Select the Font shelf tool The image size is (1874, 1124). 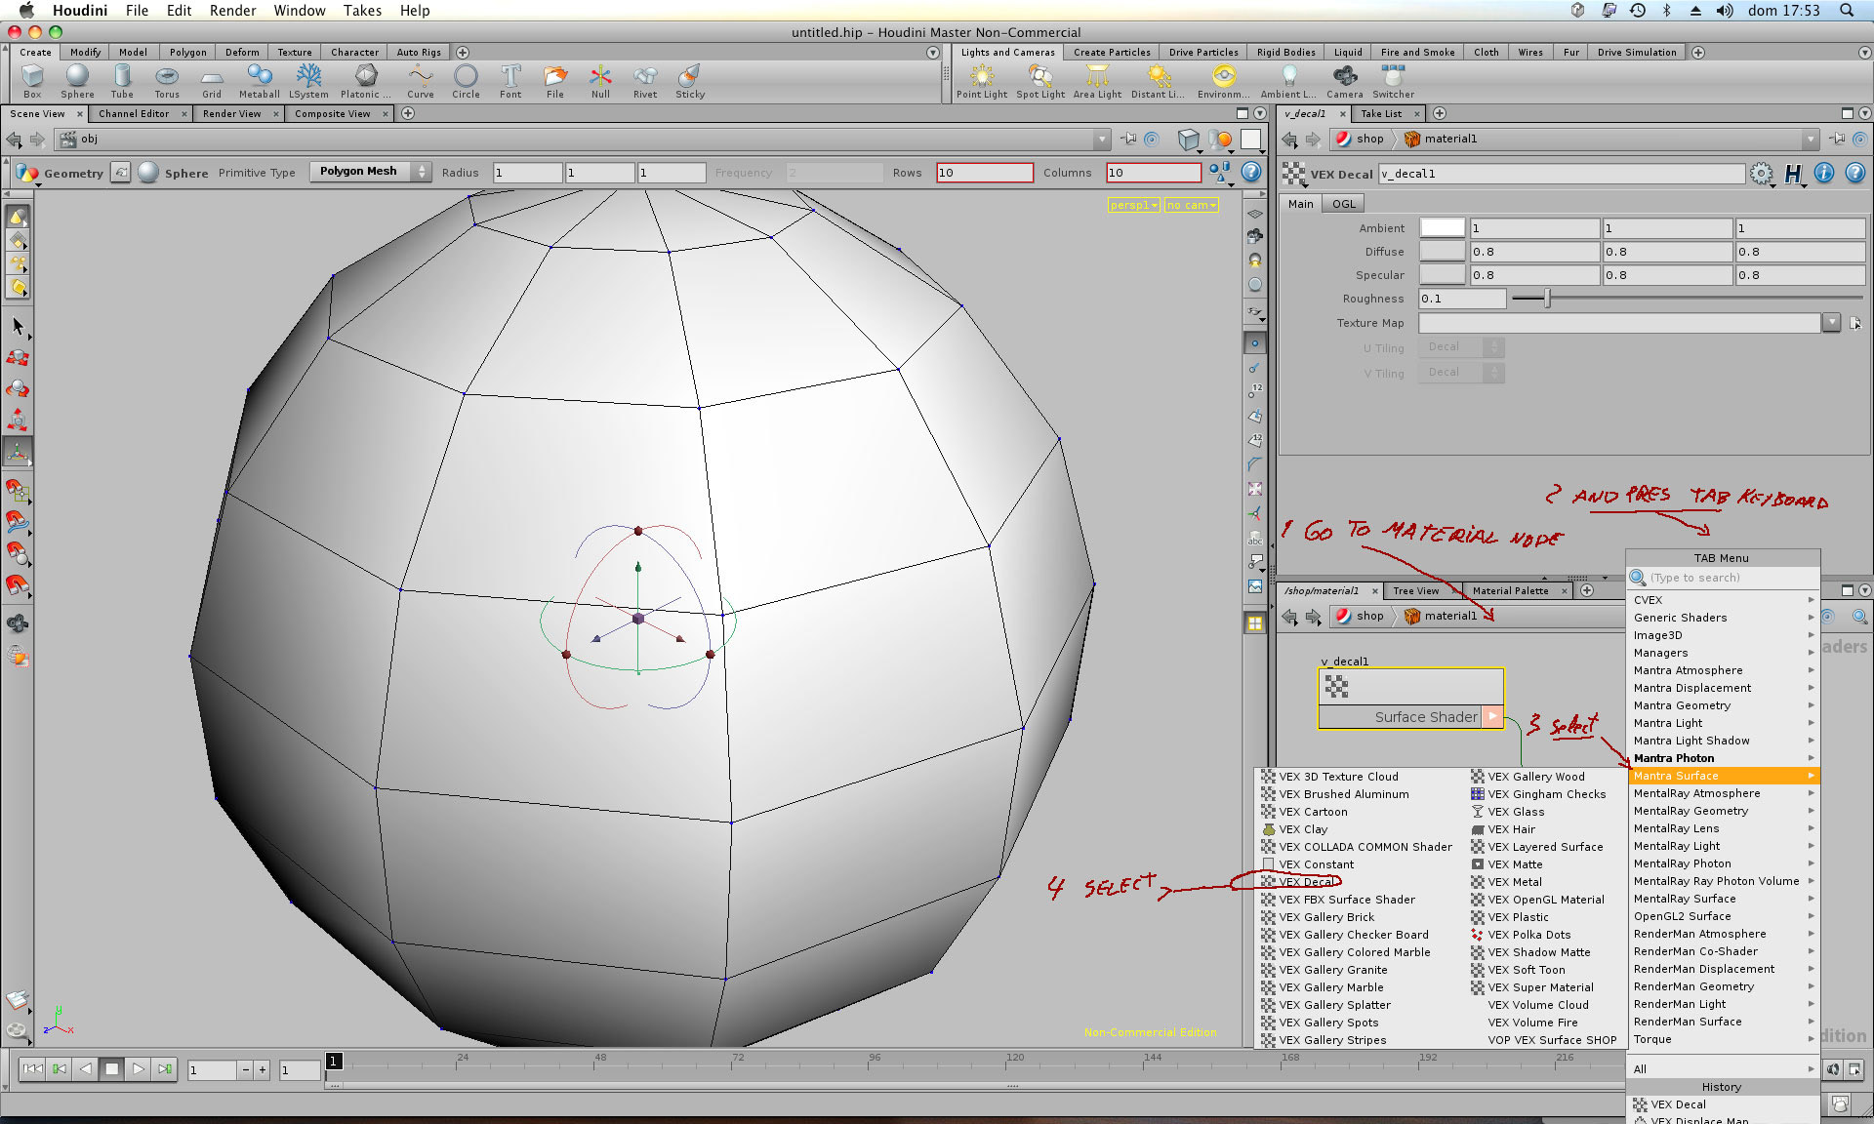click(x=510, y=81)
